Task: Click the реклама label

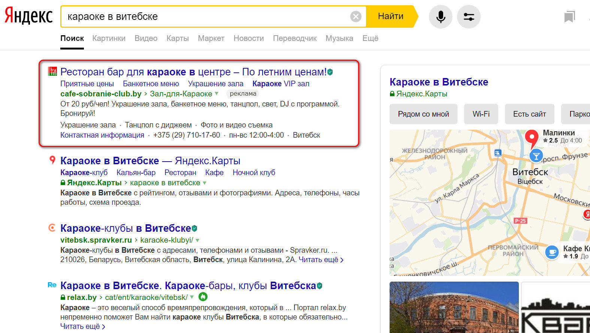Action: tap(243, 94)
